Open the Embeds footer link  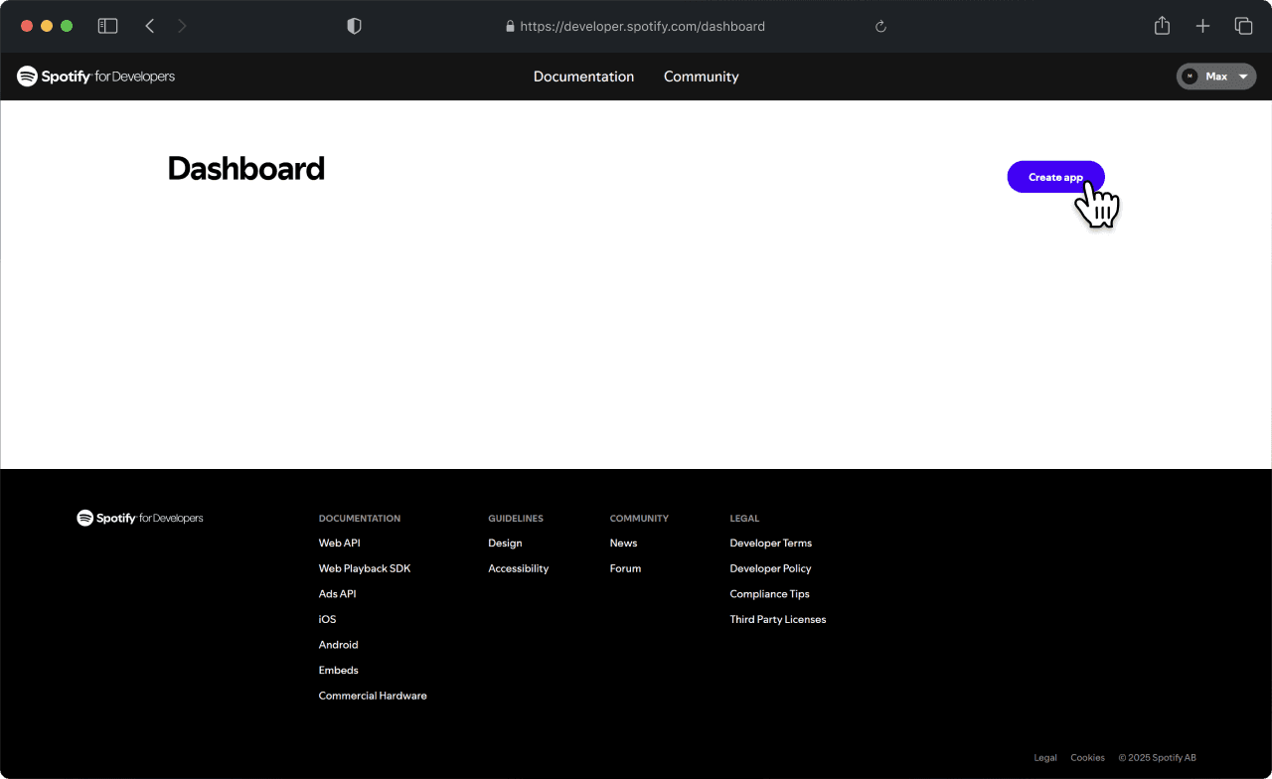pyautogui.click(x=338, y=670)
